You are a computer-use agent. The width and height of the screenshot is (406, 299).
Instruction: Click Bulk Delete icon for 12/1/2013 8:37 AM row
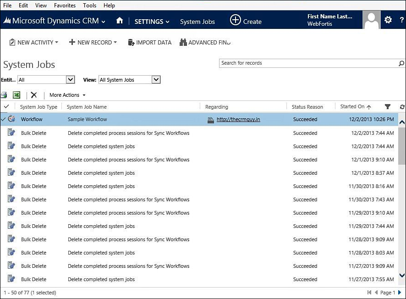11,172
